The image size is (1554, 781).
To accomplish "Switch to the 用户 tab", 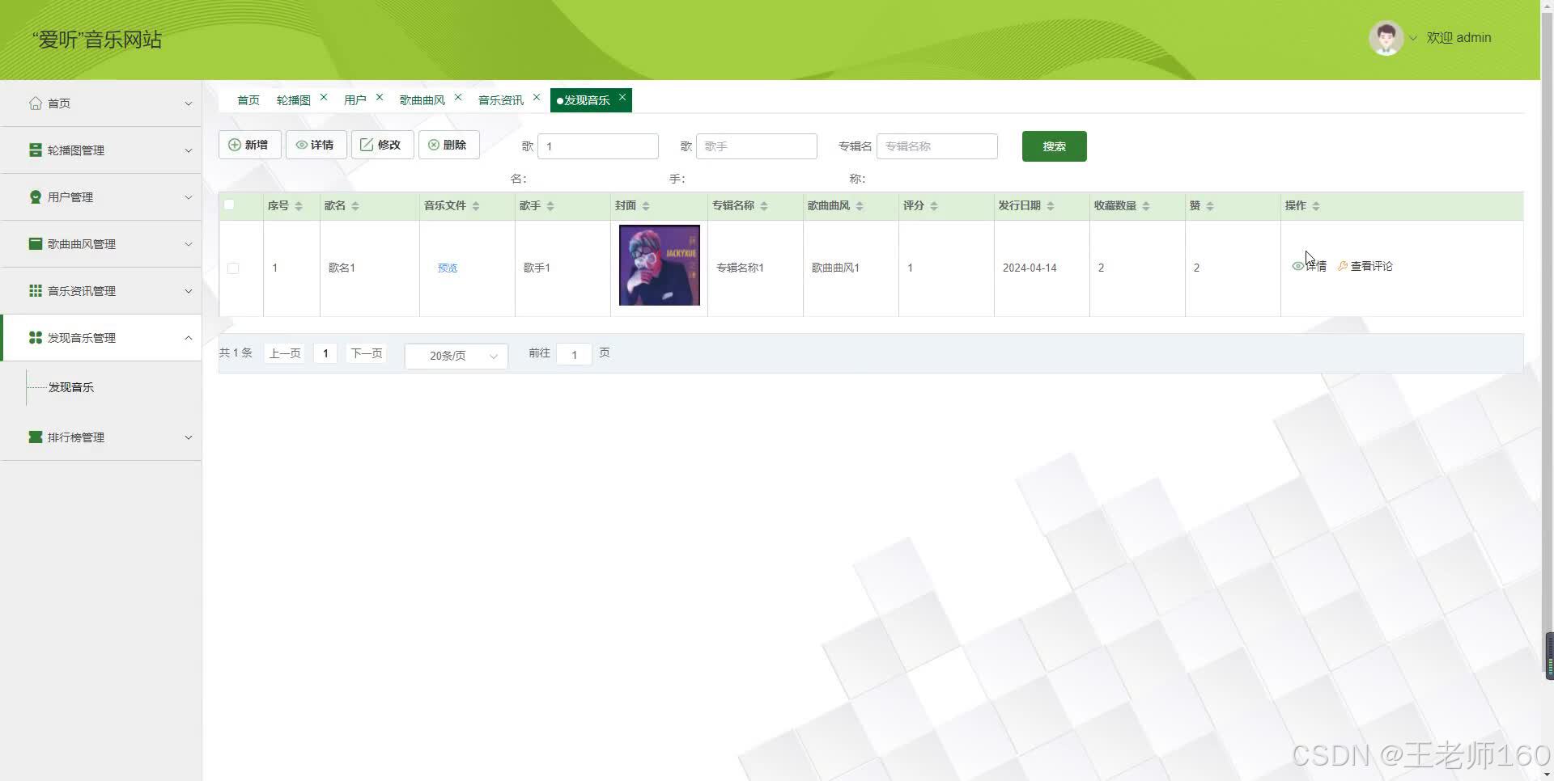I will point(355,100).
